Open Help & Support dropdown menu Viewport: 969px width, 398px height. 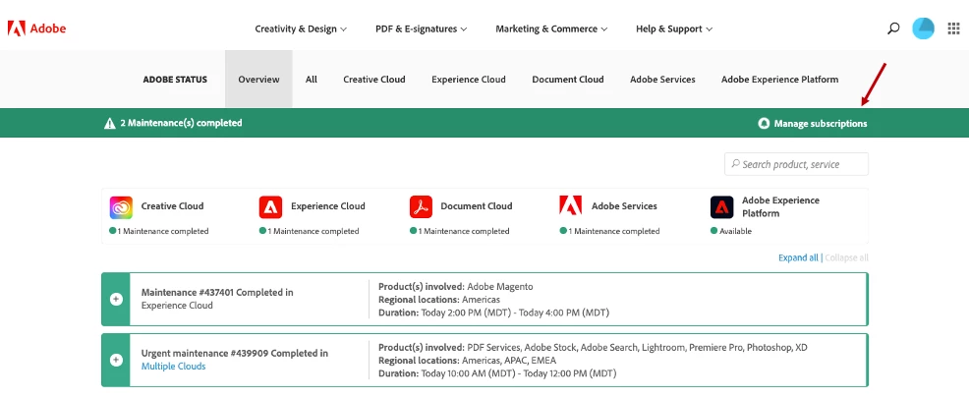pyautogui.click(x=674, y=28)
